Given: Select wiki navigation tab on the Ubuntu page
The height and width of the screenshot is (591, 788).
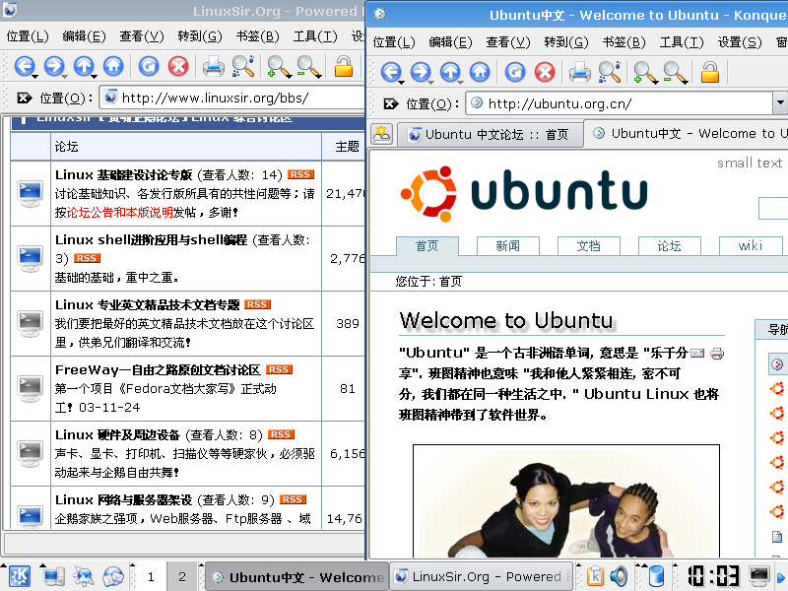Looking at the screenshot, I should [751, 245].
